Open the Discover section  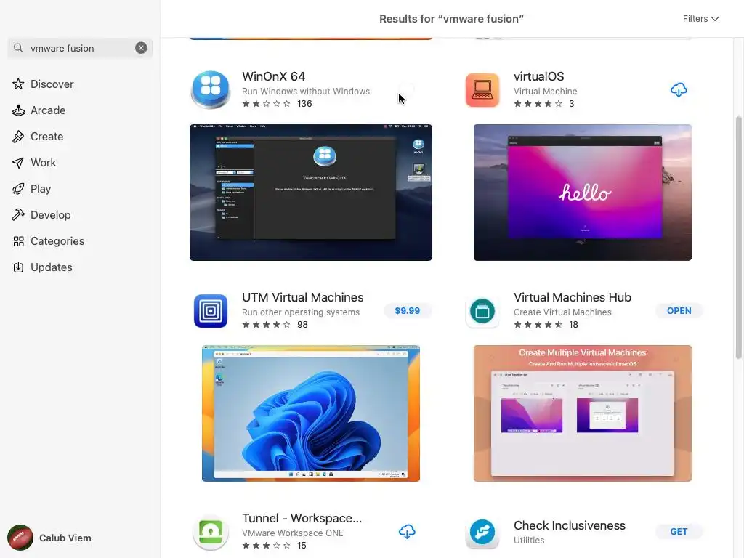[x=52, y=84]
